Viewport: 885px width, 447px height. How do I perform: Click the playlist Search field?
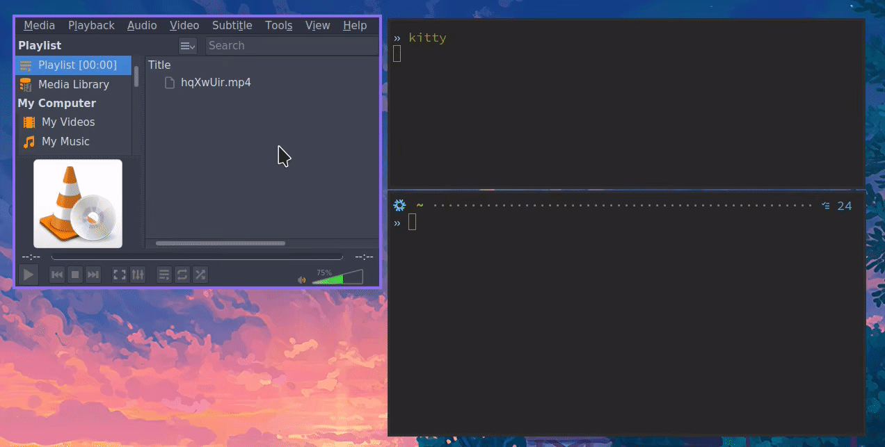(292, 46)
